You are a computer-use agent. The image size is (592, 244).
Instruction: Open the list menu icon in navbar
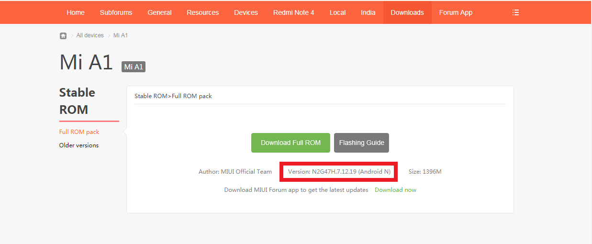click(515, 12)
